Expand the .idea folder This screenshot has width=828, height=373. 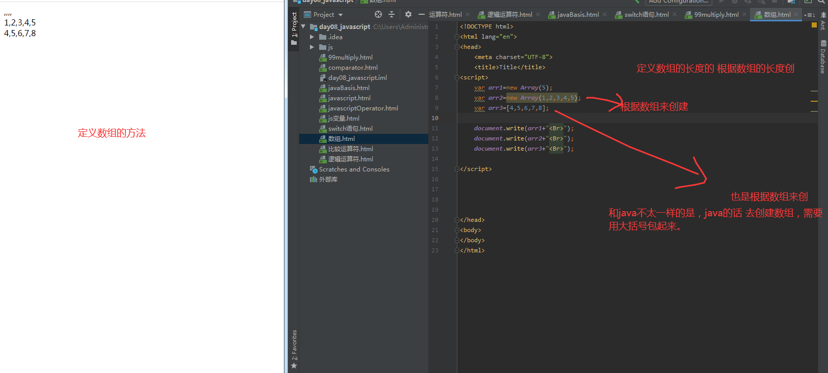click(x=312, y=37)
